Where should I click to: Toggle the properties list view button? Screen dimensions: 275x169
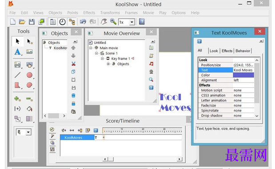tap(52, 22)
